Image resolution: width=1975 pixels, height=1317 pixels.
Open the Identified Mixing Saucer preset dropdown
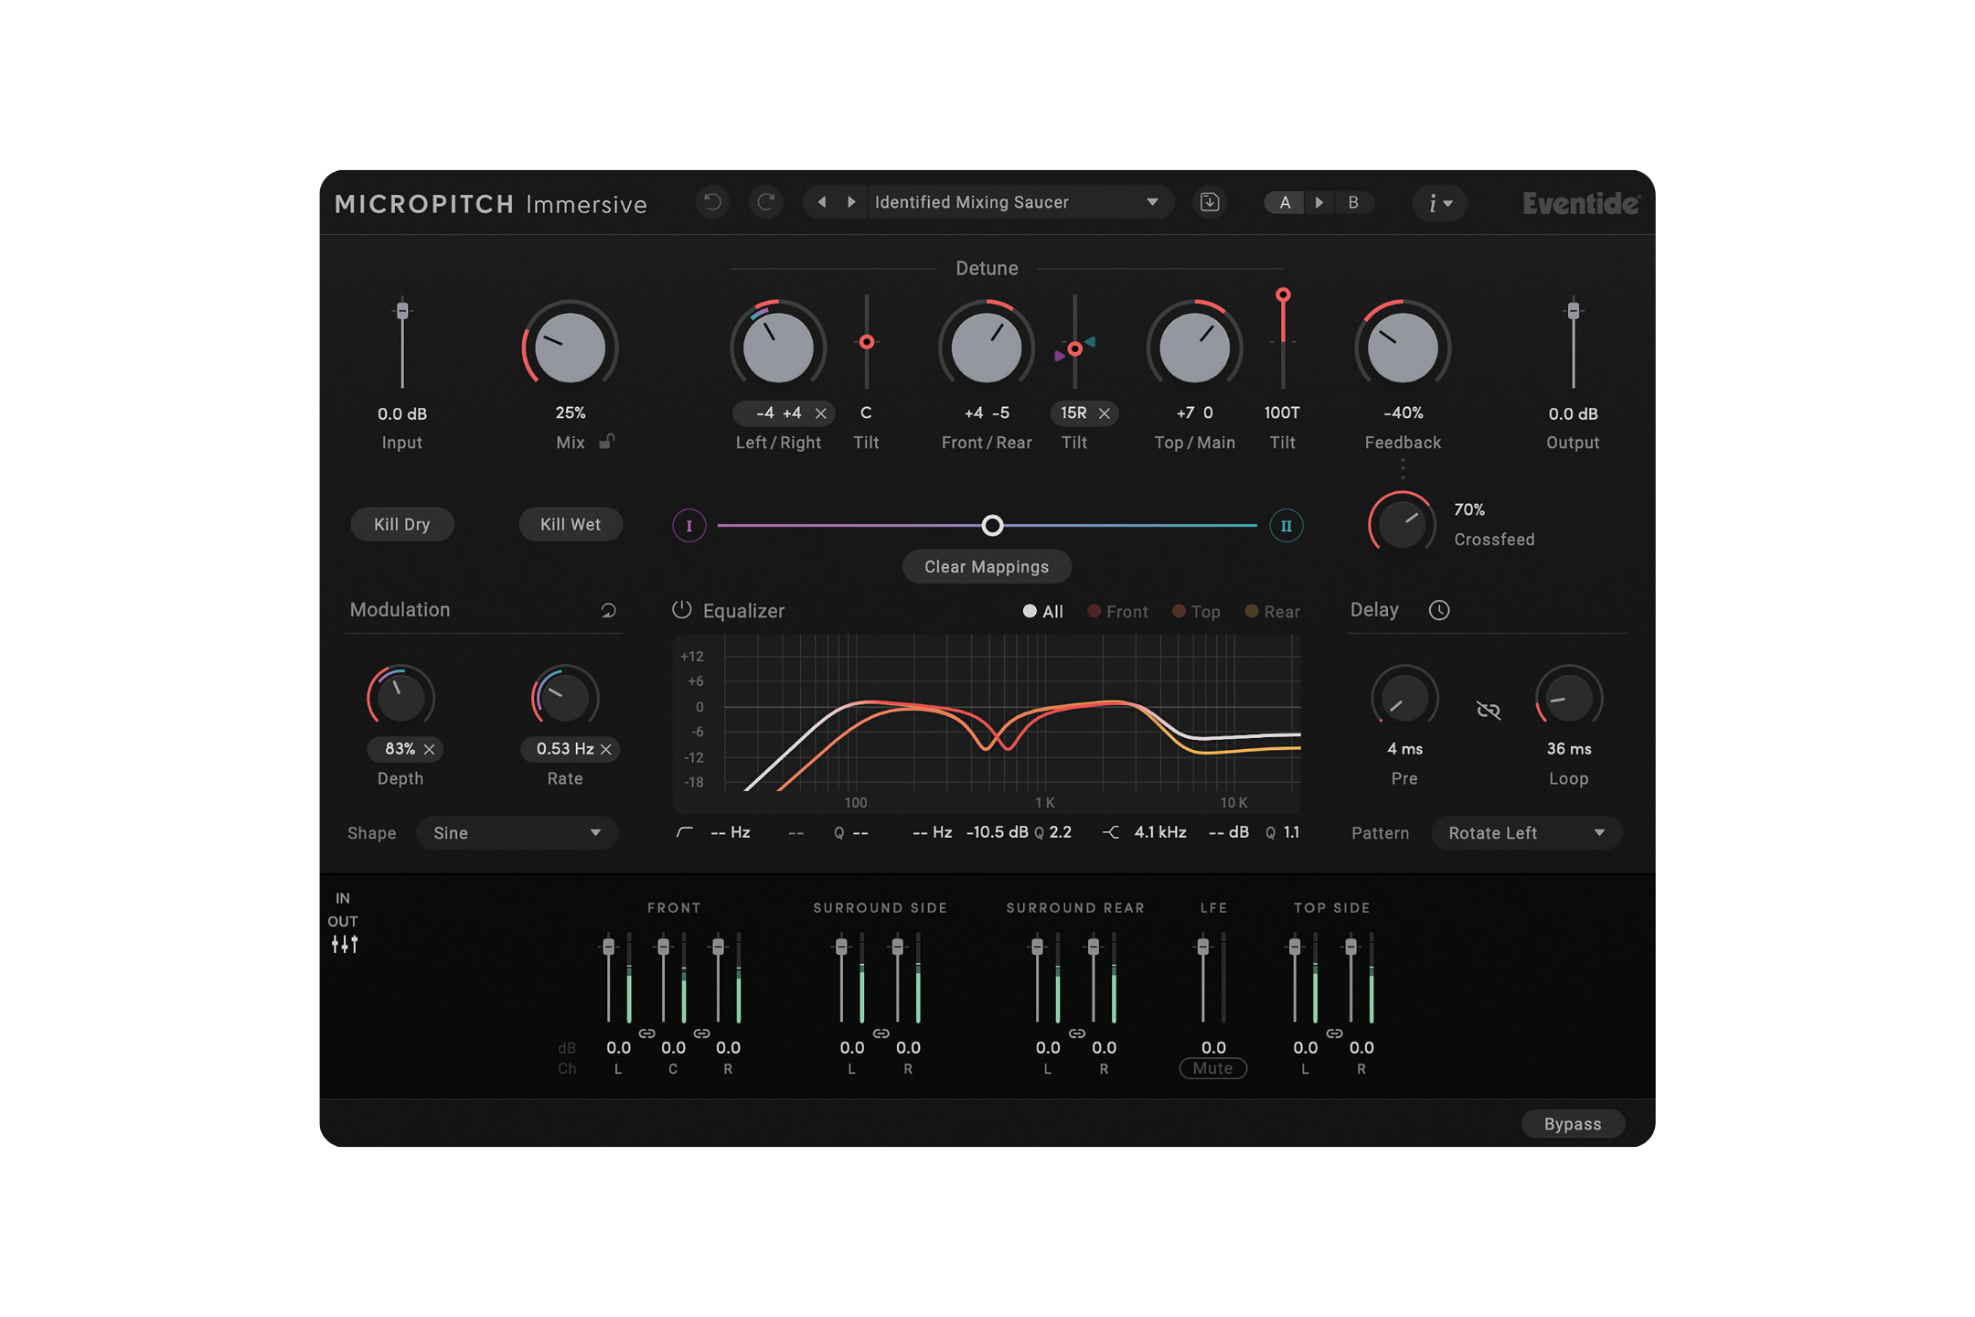pos(1015,202)
